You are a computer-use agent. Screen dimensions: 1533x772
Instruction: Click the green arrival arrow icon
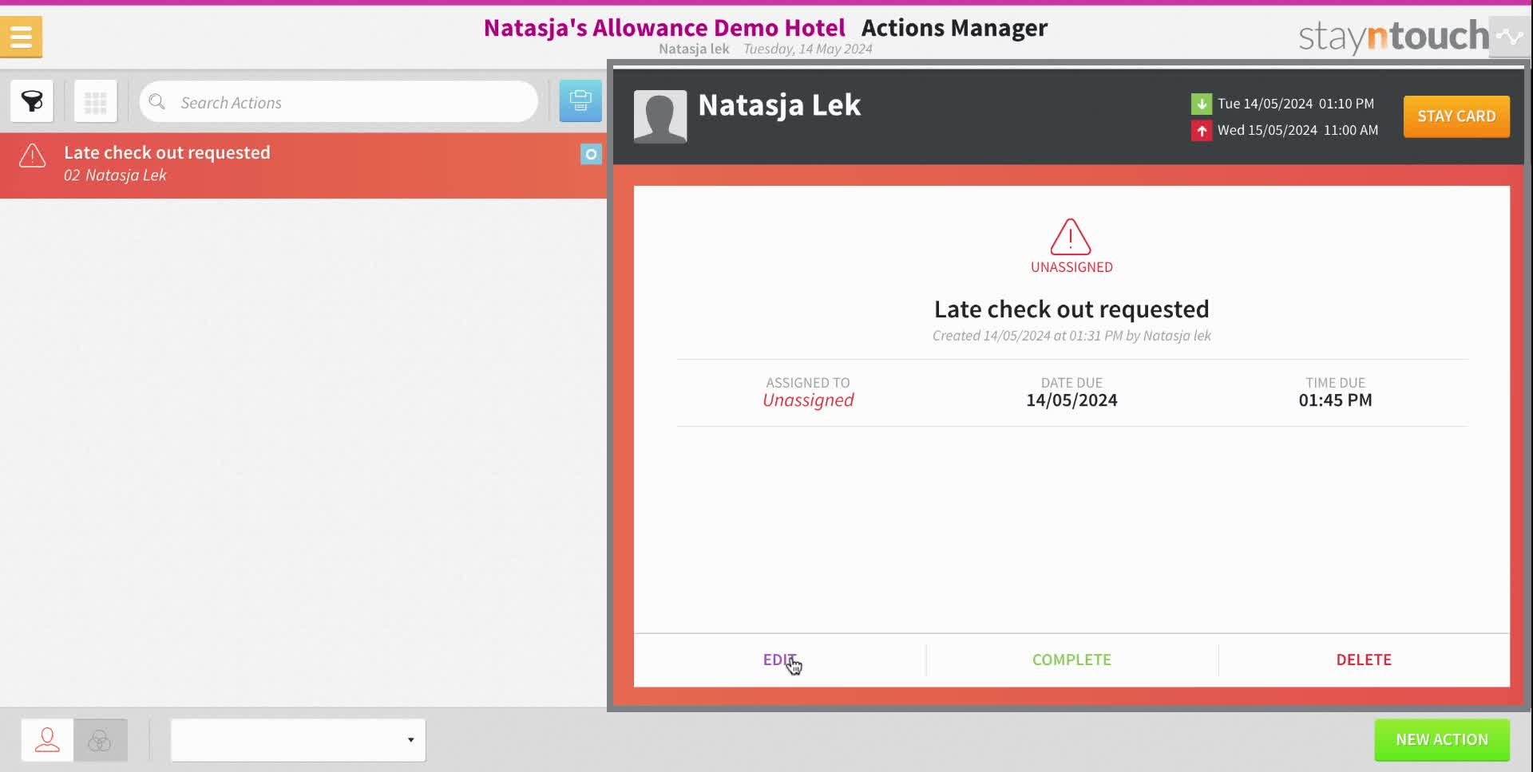(1202, 104)
